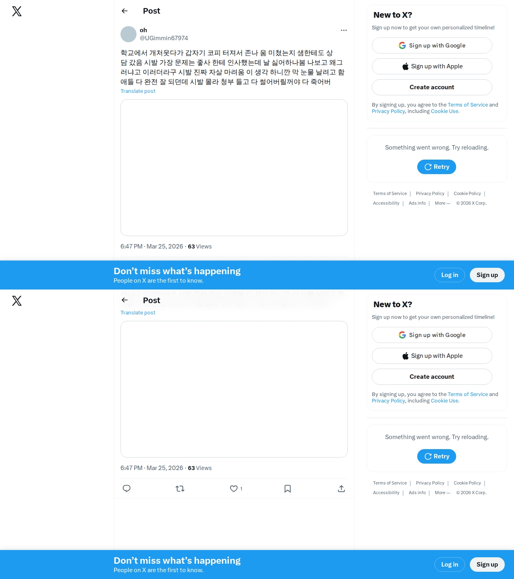514x579 pixels.
Task: Click Log in on the middle blue banner
Action: click(450, 275)
